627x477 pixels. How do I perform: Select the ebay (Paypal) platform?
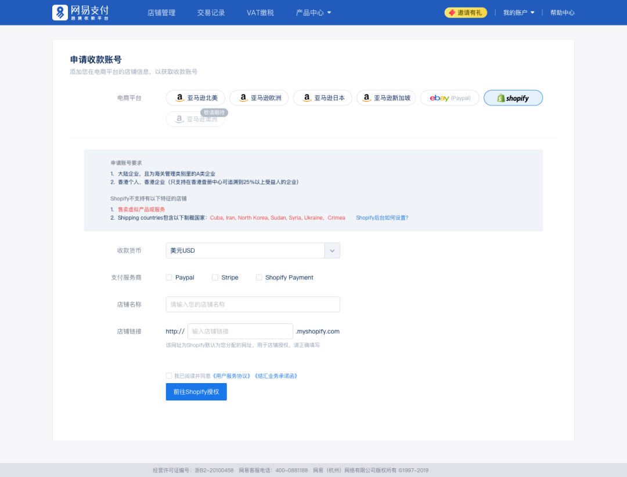pyautogui.click(x=449, y=97)
